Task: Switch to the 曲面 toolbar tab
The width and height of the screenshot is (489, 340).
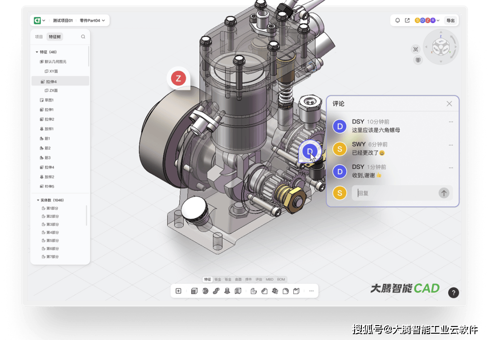Action: pos(238,279)
